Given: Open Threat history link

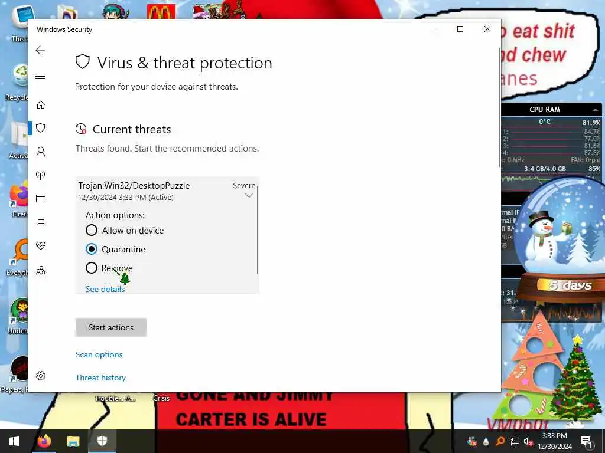Looking at the screenshot, I should (x=100, y=377).
